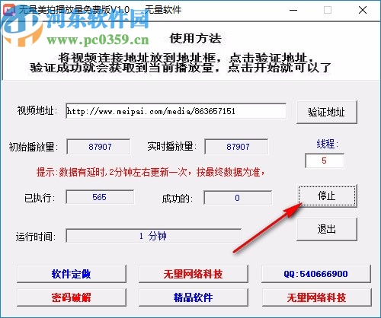Click the 已执行 count field showing 565

point(100,197)
